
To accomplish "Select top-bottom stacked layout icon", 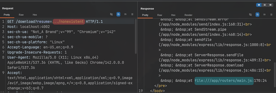I will pyautogui.click(x=264, y=5).
